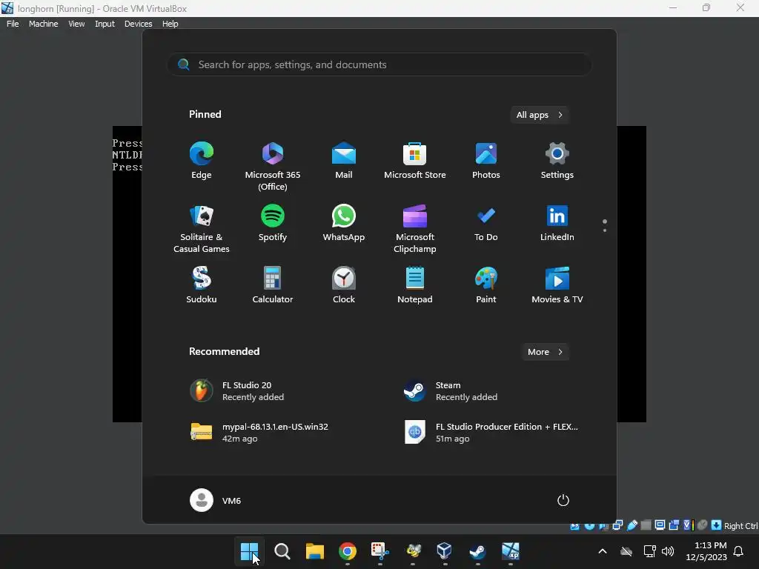Click VirtualBox shared folders status icon
The height and width of the screenshot is (569, 759).
point(646,525)
